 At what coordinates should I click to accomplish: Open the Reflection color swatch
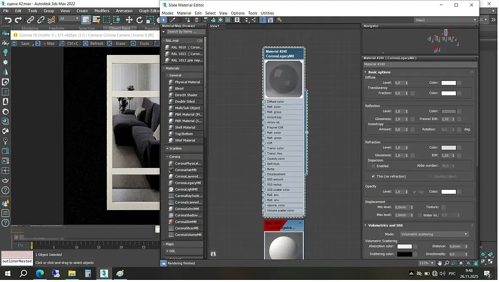[x=449, y=111]
